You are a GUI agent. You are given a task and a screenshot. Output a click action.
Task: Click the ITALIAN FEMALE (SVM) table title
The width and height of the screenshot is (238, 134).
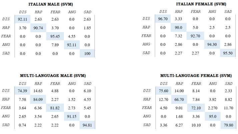(201, 4)
